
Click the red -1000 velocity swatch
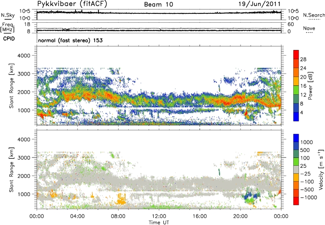[x=296, y=201]
